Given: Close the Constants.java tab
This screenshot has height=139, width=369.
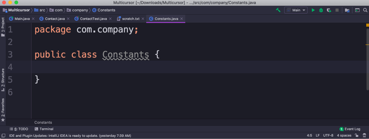Looking at the screenshot, I should coord(182,19).
